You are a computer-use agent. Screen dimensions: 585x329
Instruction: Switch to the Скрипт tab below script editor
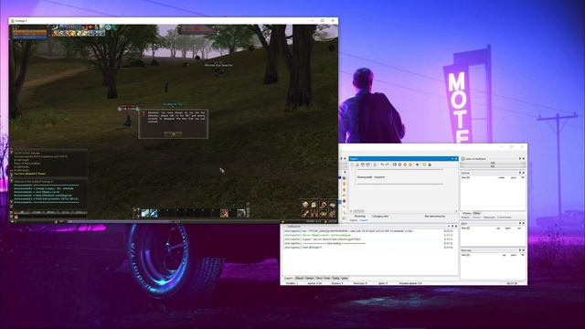click(x=364, y=220)
